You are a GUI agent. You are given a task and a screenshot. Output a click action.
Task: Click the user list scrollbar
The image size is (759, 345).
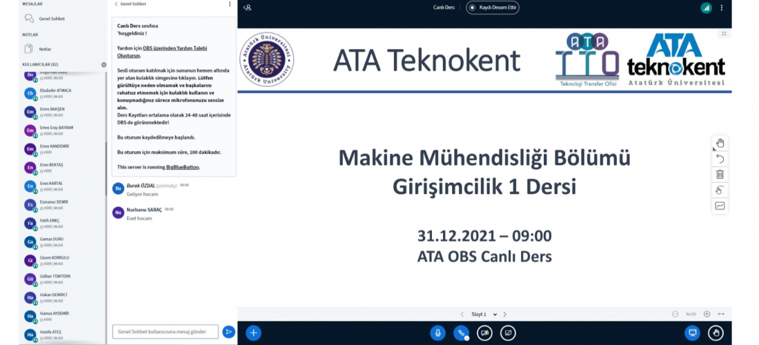(x=106, y=169)
